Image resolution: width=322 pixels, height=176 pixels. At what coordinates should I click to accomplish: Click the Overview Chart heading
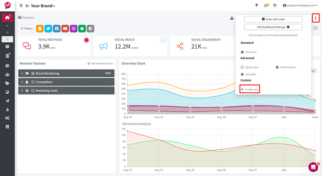tap(133, 63)
